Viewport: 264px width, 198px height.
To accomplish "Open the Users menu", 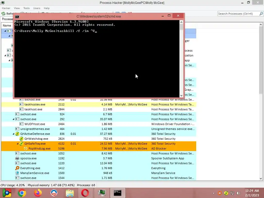I will point(37,8).
